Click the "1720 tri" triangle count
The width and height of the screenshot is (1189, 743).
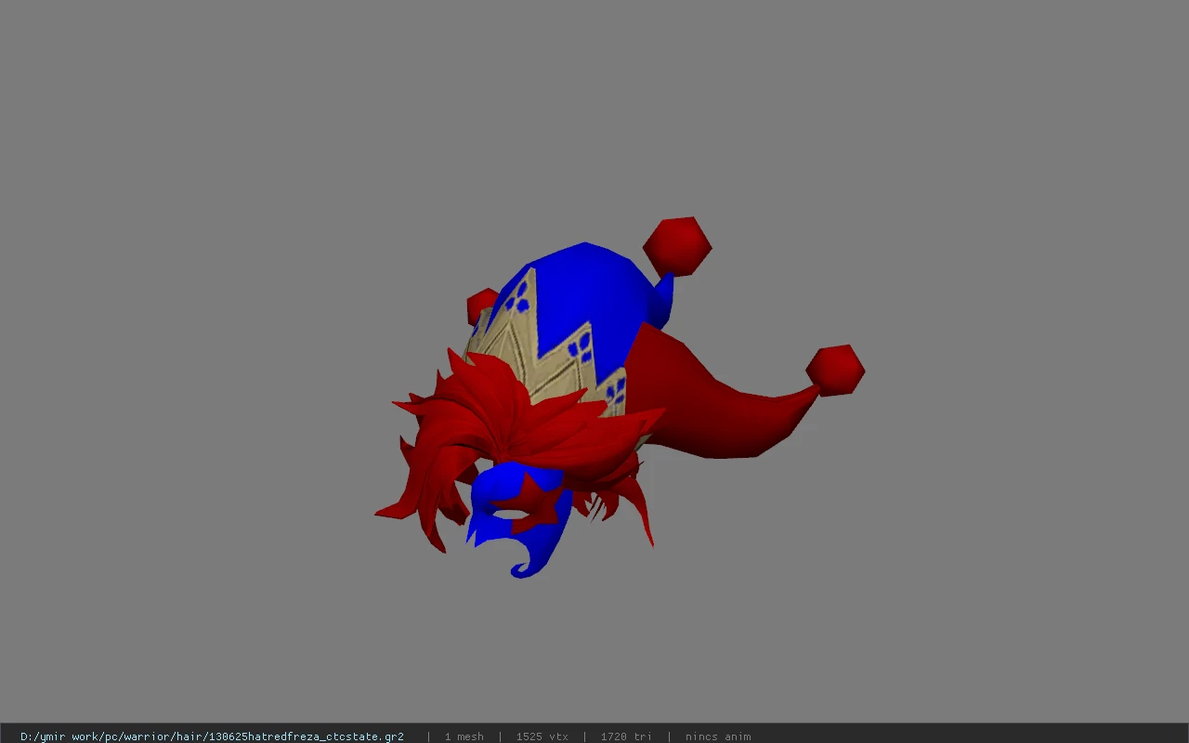(626, 736)
